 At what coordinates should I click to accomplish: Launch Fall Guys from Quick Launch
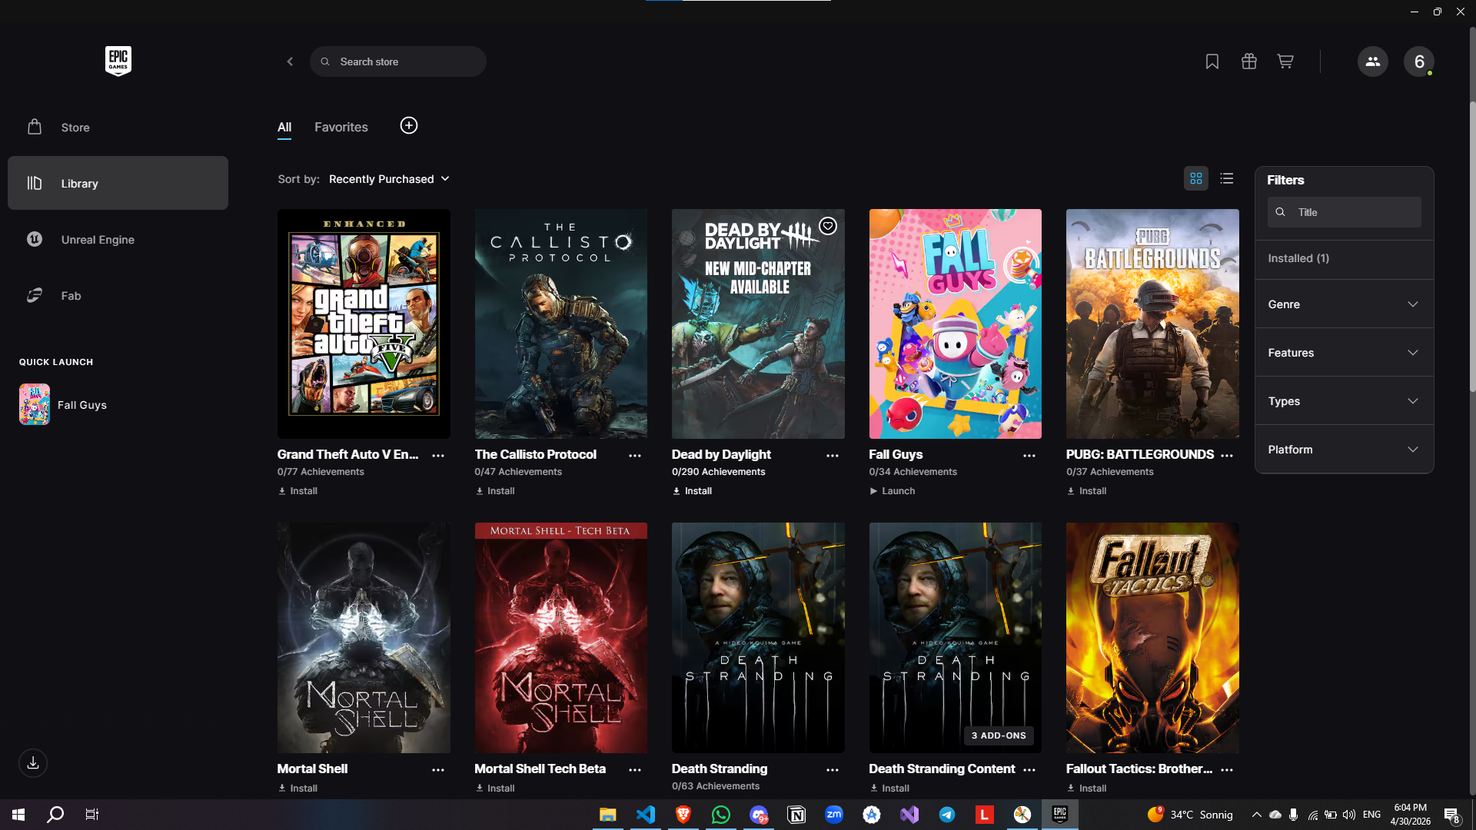[63, 404]
